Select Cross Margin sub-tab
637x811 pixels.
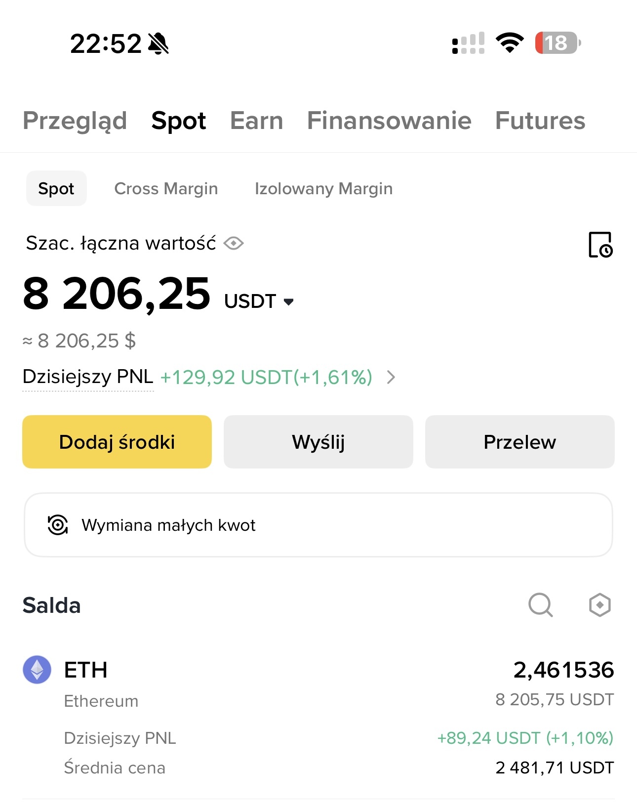[166, 188]
